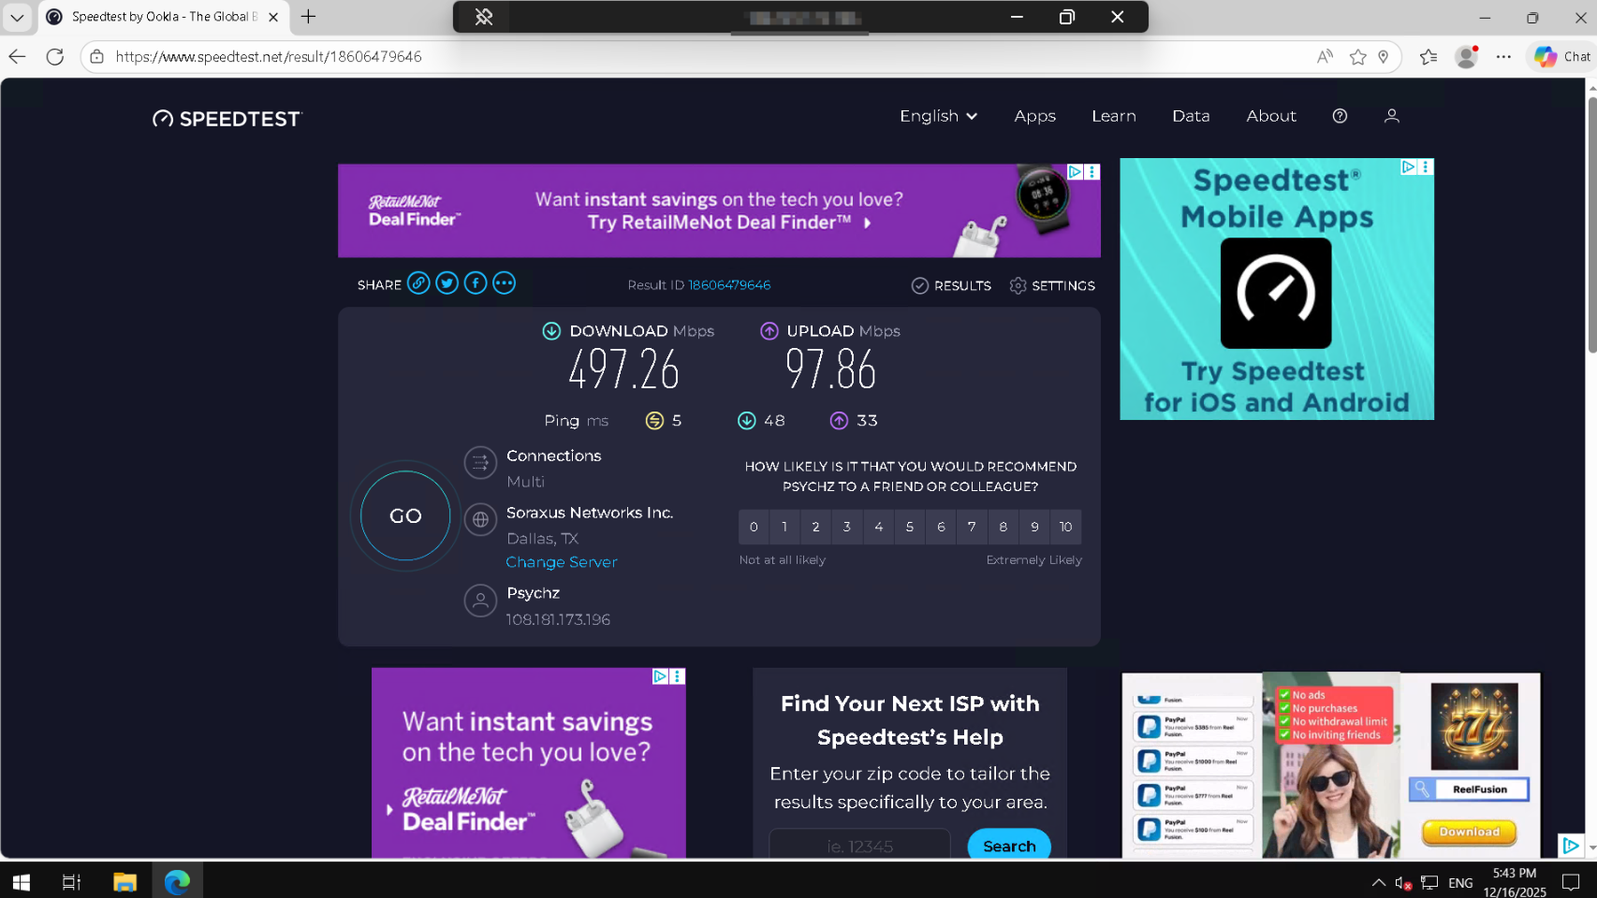
Task: Click the upload speed arrow icon
Action: [x=769, y=331]
